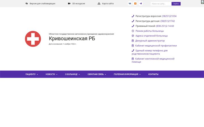
Task: Focus the Поиск по сайту search field
Action: [x=161, y=4]
